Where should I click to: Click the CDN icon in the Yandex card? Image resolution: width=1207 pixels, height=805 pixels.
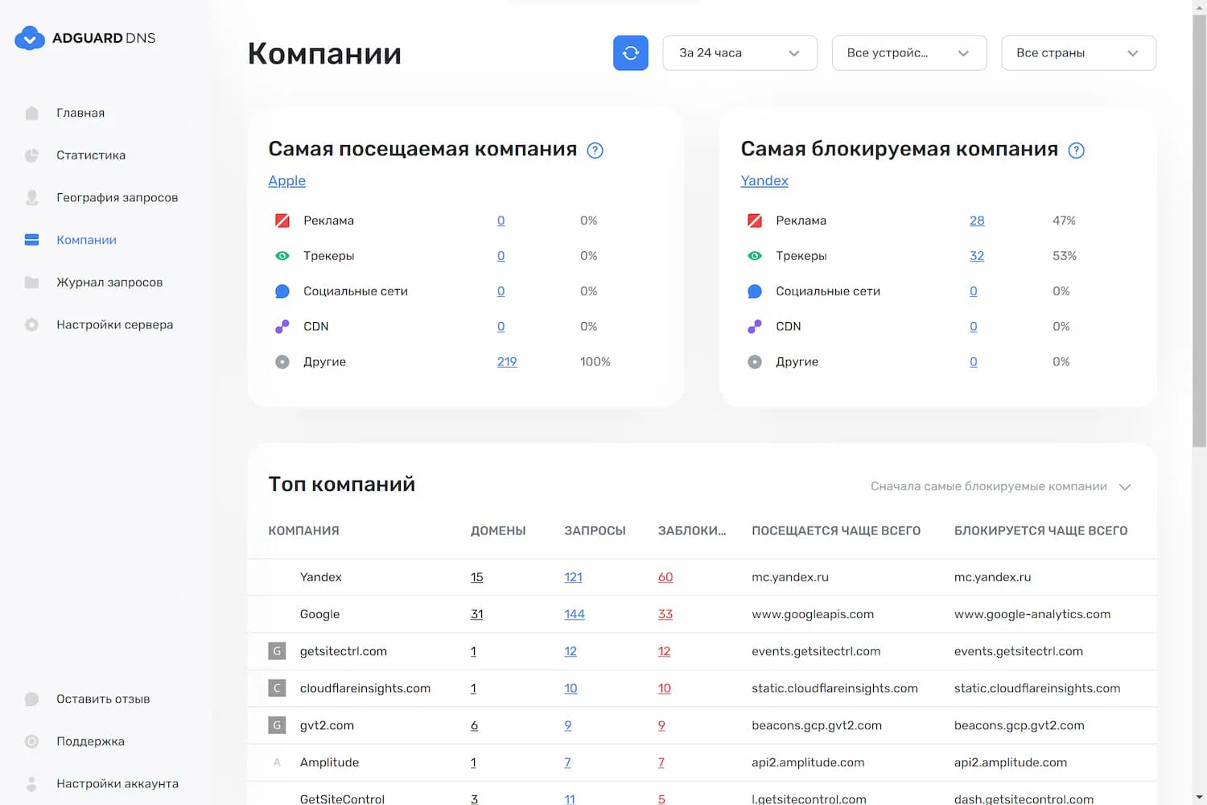(755, 327)
